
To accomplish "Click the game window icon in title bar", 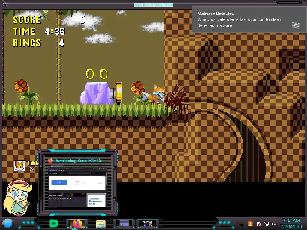I will click(x=5, y=4).
